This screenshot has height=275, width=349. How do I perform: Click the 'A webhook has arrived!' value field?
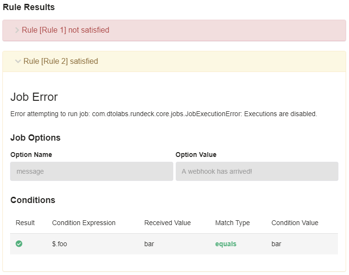257,171
